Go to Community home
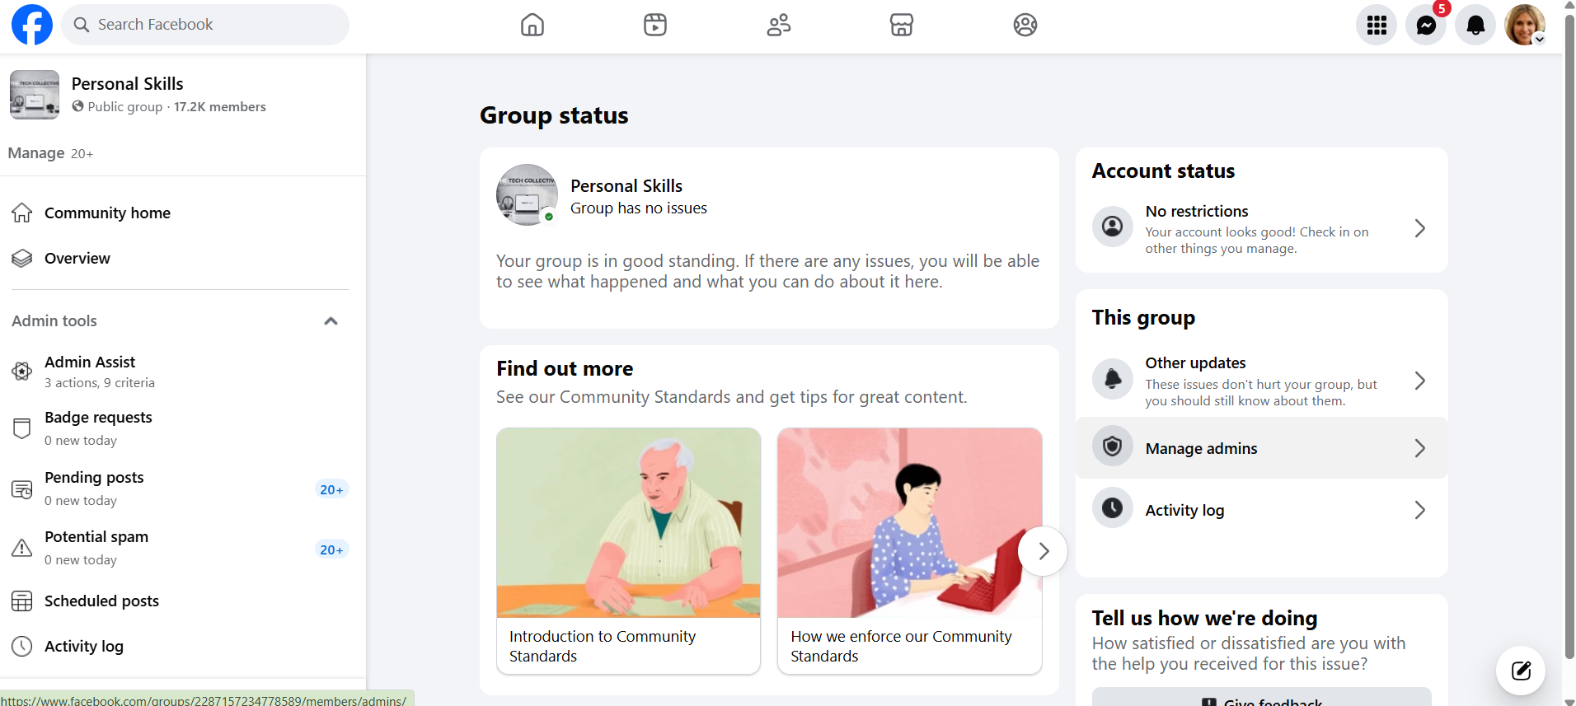The height and width of the screenshot is (706, 1576). tap(181, 213)
